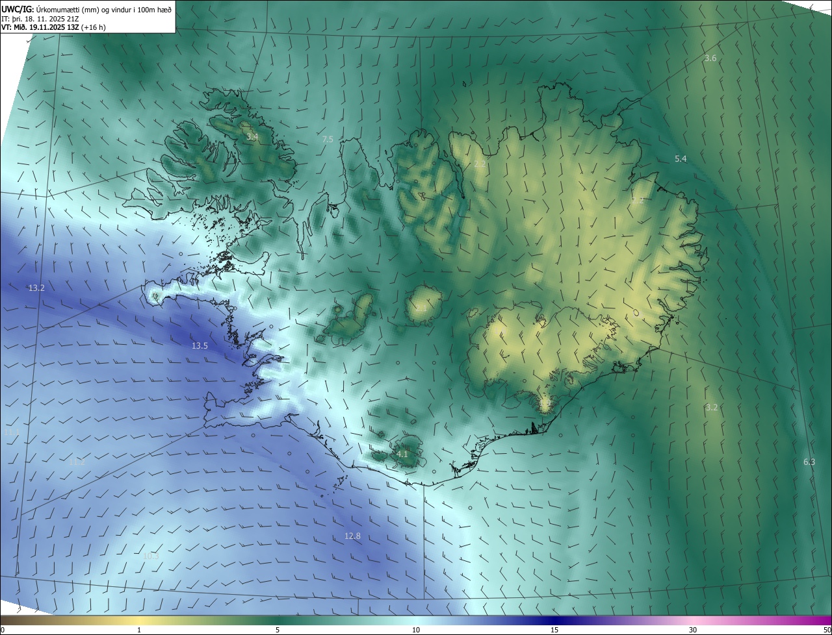Click the colorbar tick label 15
This screenshot has height=635, width=832.
coord(554,630)
